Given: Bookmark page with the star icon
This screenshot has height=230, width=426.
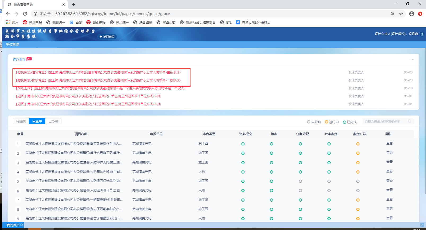Looking at the screenshot, I should point(401,14).
